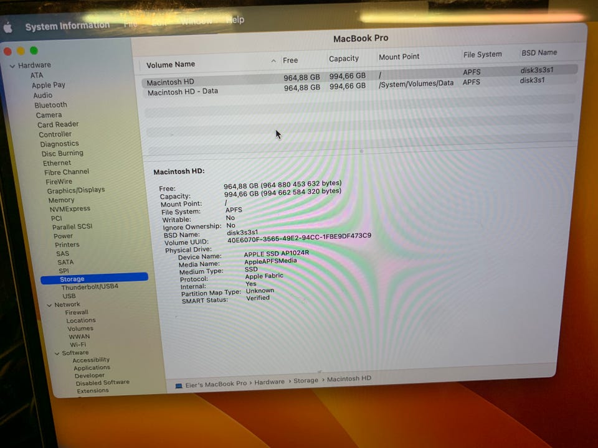The width and height of the screenshot is (598, 448).
Task: Click the computer icon in path bar
Action: pyautogui.click(x=179, y=386)
